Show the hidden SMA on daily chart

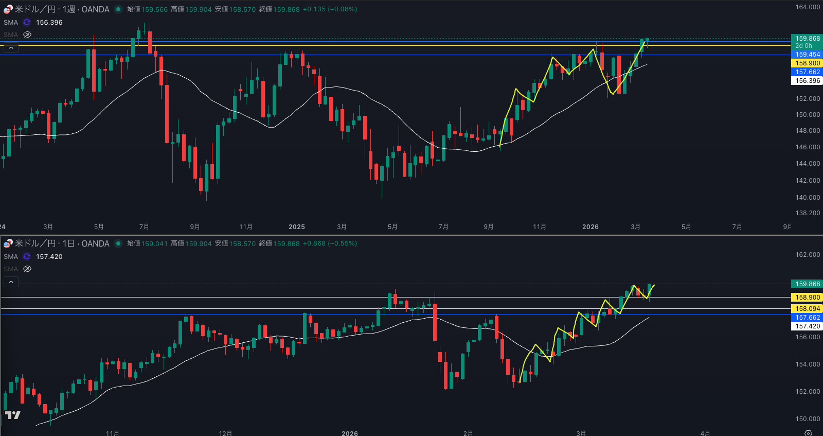pos(27,269)
